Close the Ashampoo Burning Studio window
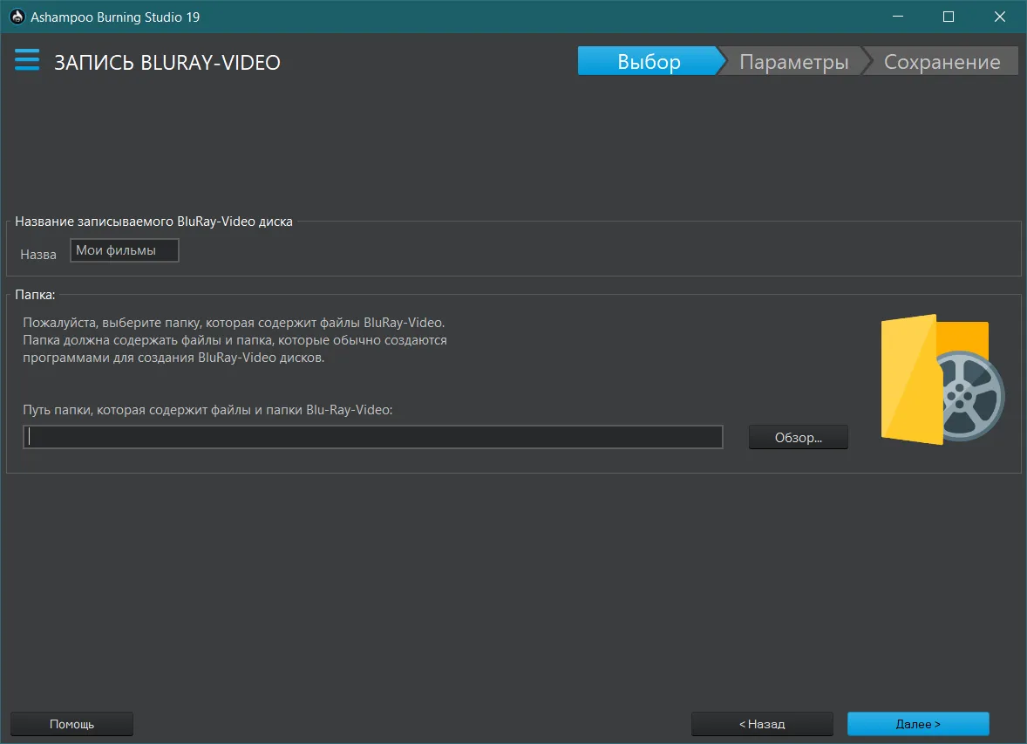This screenshot has height=744, width=1027. click(999, 17)
